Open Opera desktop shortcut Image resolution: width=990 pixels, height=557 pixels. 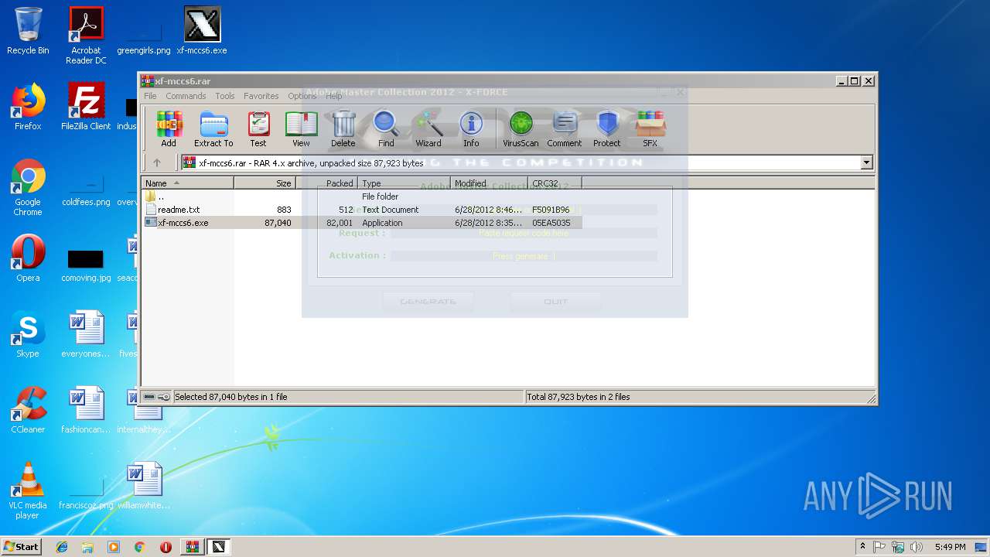28,258
